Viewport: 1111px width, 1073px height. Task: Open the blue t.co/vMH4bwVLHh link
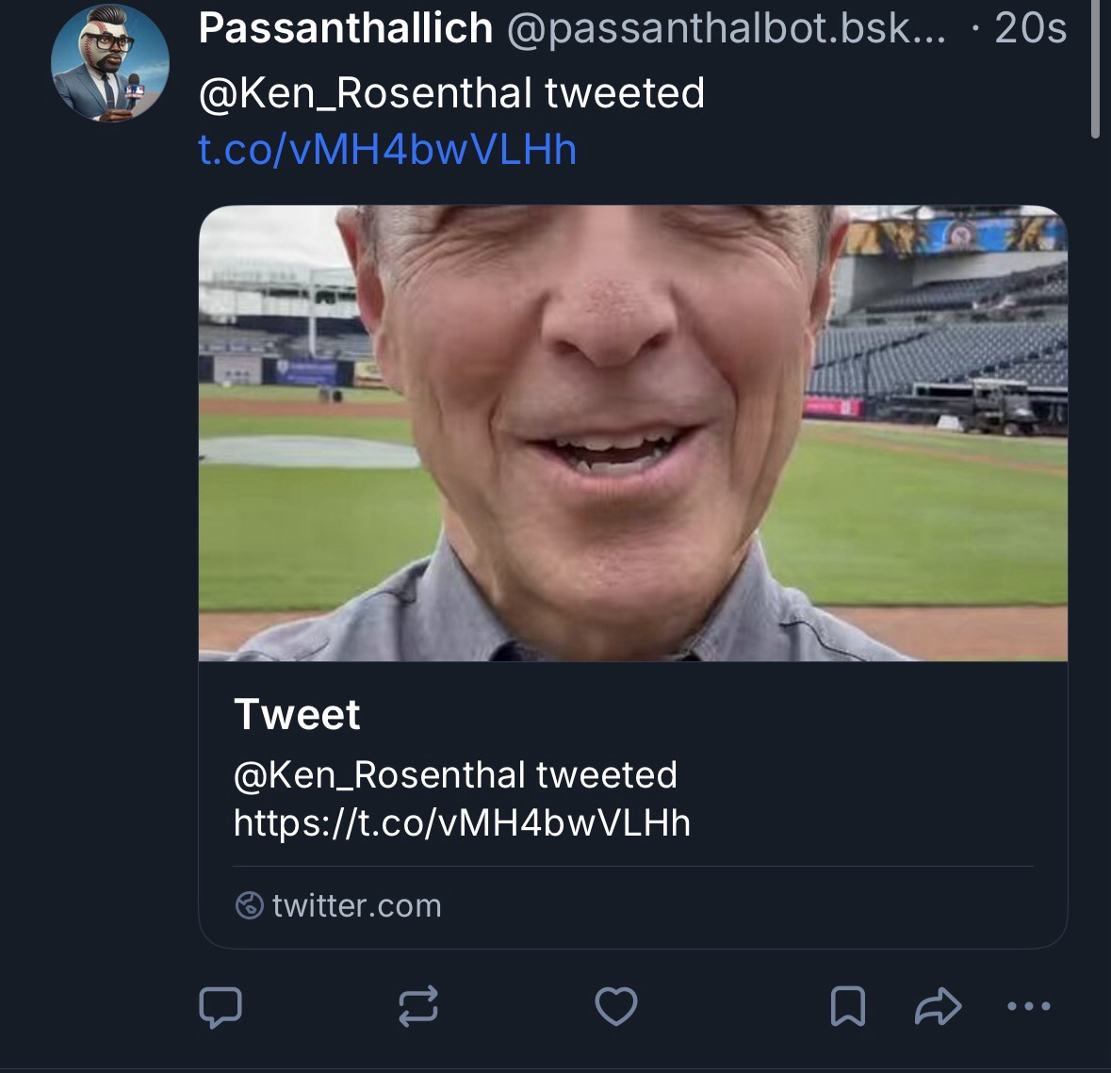click(387, 150)
